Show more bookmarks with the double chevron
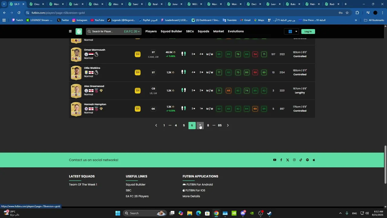This screenshot has height=218, width=387. (x=356, y=20)
